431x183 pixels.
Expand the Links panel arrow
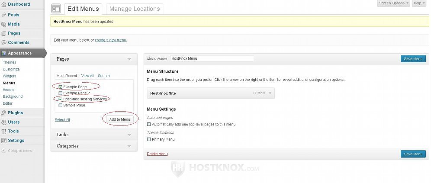pos(129,135)
